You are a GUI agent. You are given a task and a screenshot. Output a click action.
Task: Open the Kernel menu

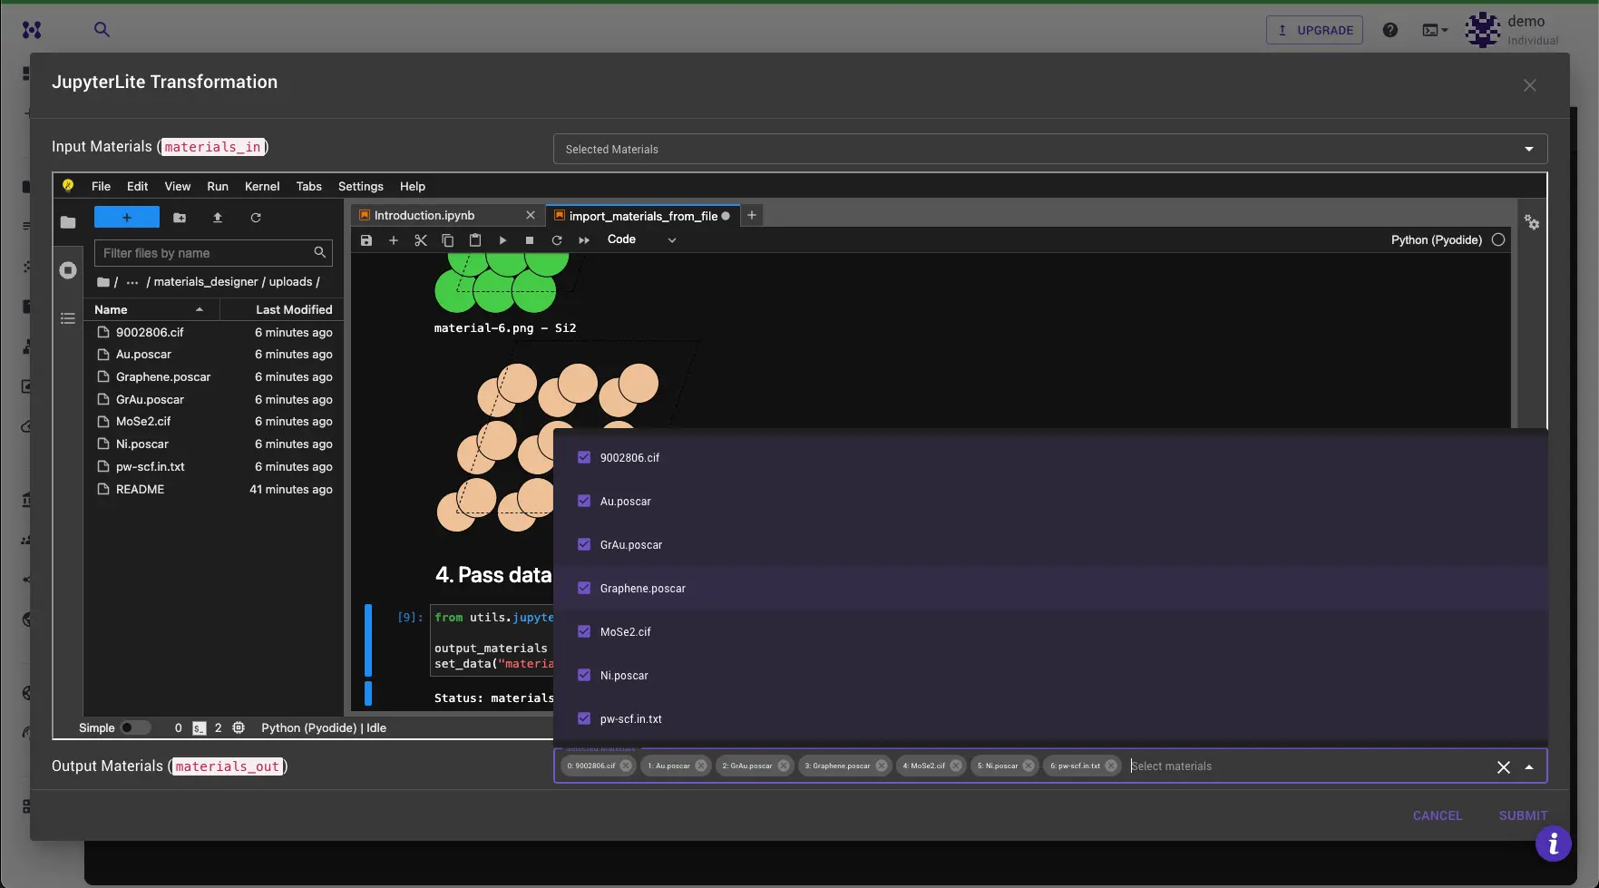[x=261, y=187]
